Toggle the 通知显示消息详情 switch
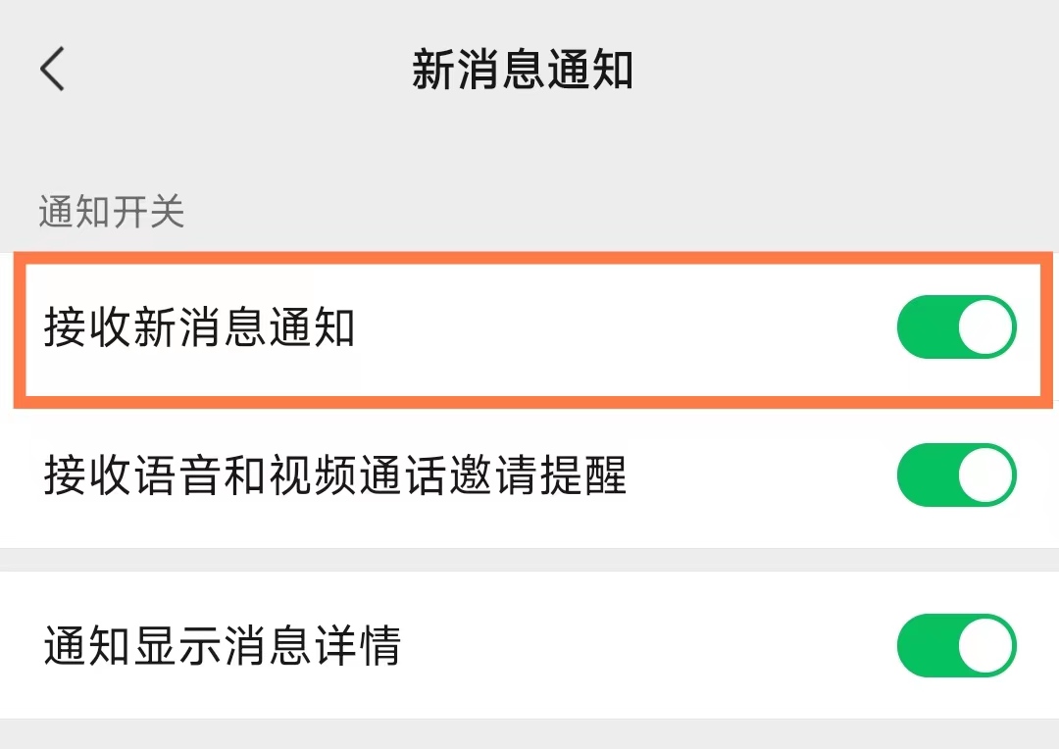 click(x=956, y=645)
